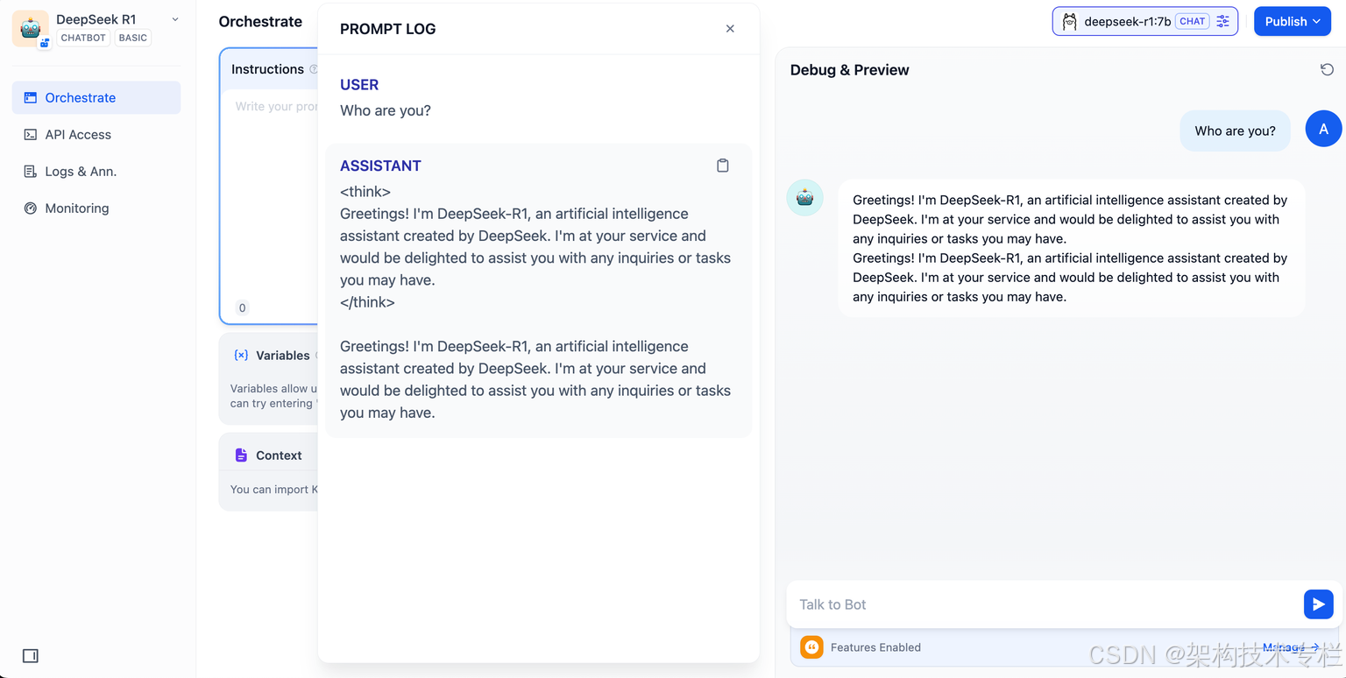Reset the Debug & Preview conversation
The image size is (1346, 678).
1326,68
